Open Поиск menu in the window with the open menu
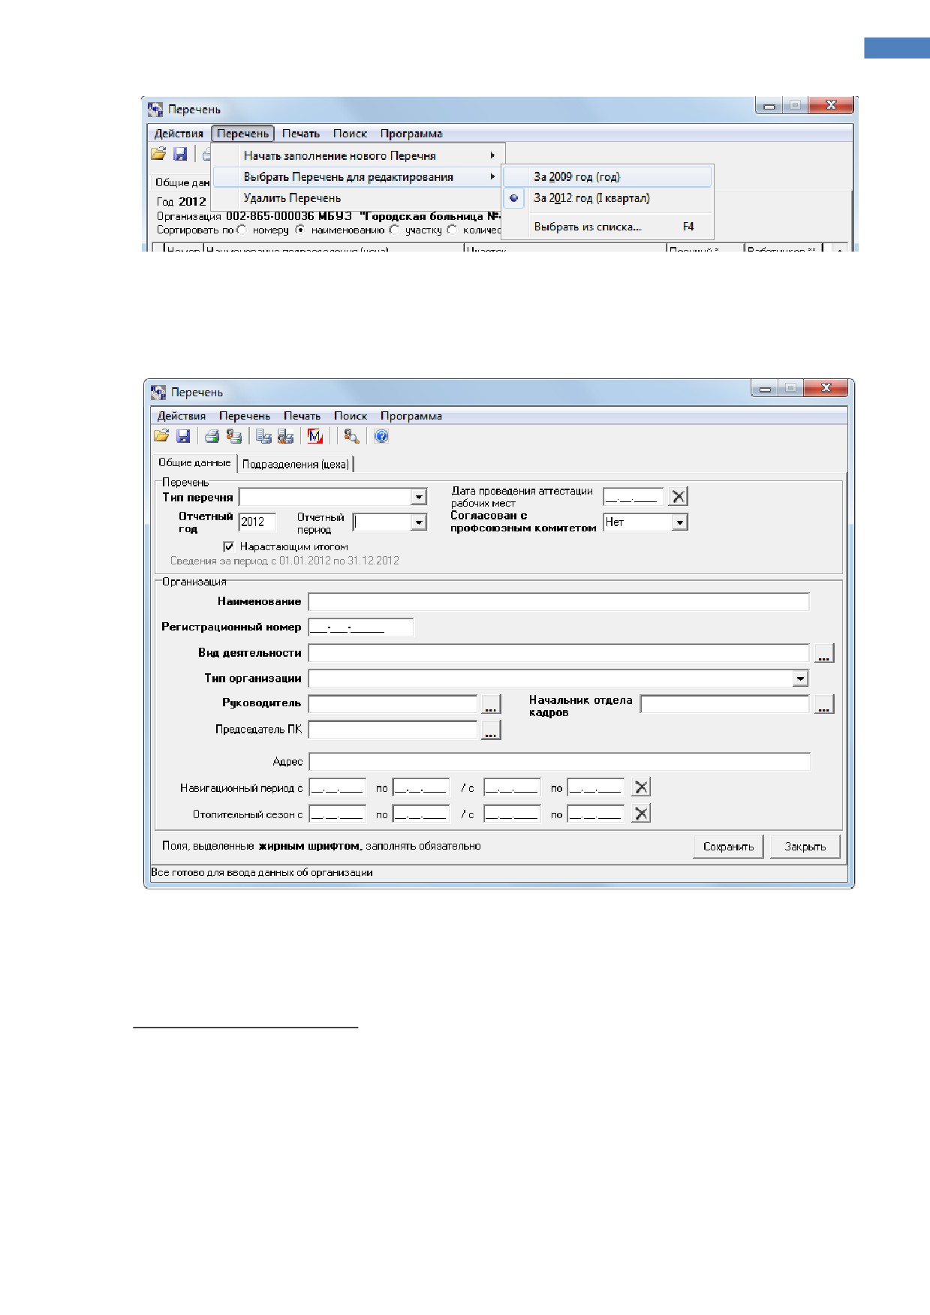The image size is (930, 1315). pyautogui.click(x=350, y=134)
